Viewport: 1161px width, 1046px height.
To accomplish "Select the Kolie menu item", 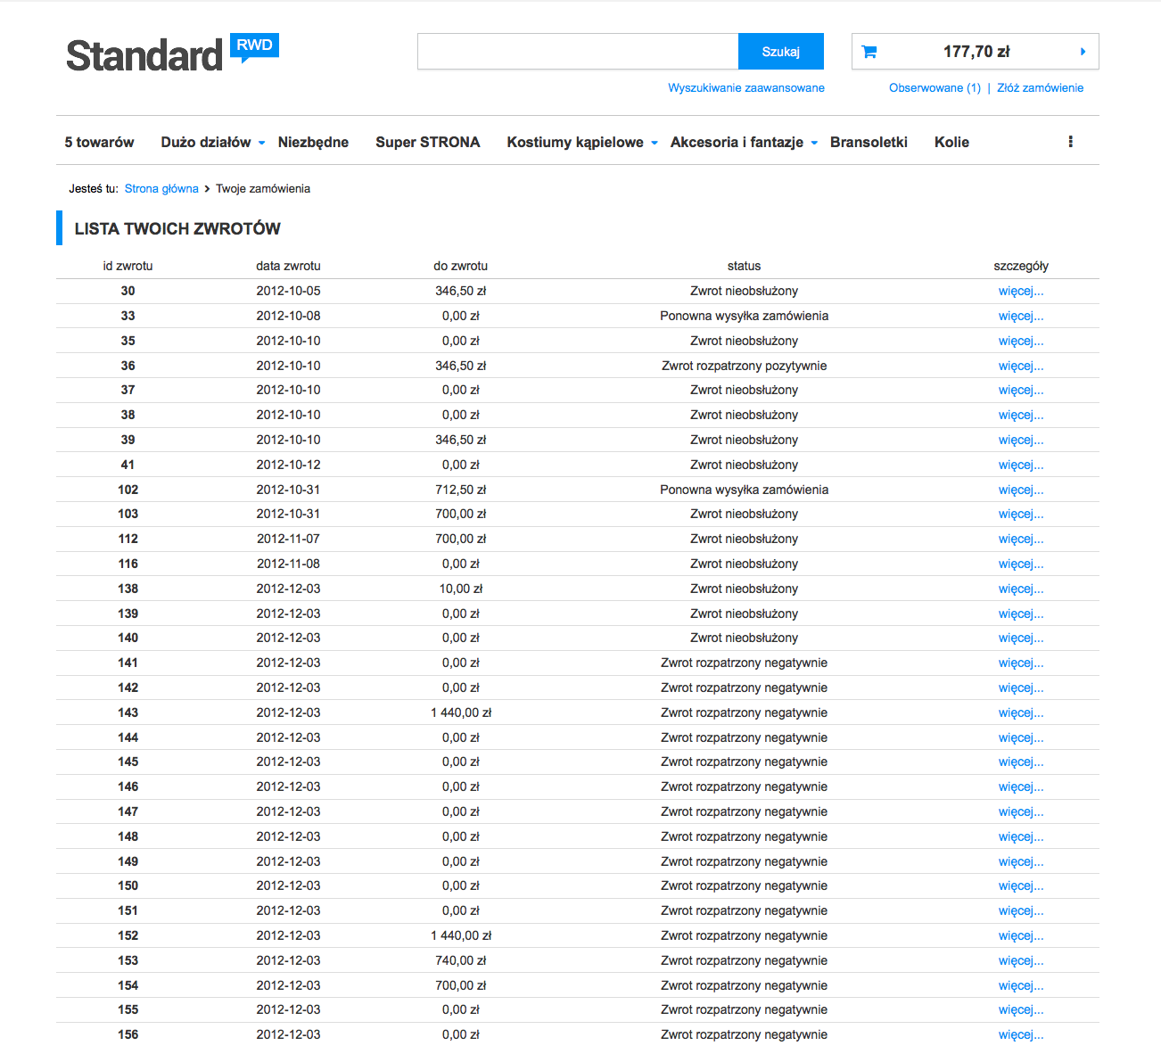I will coord(951,142).
